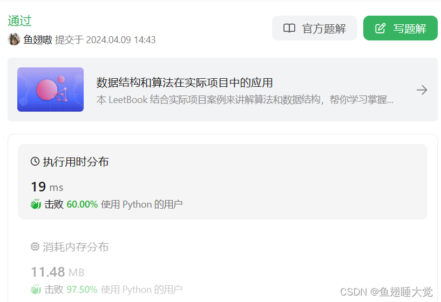
Task: Open user avatar of 鱼翅嗷
Action: 14,39
